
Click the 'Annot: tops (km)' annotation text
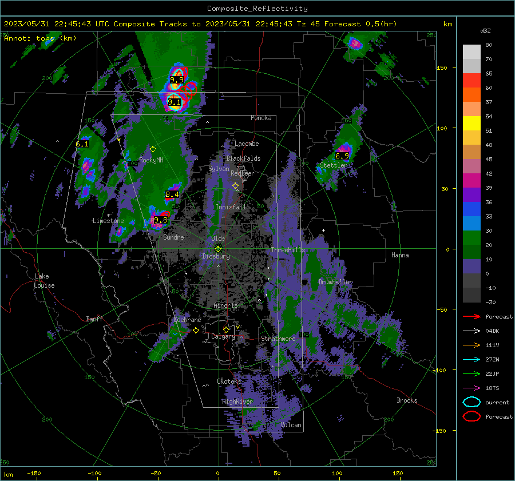point(41,38)
